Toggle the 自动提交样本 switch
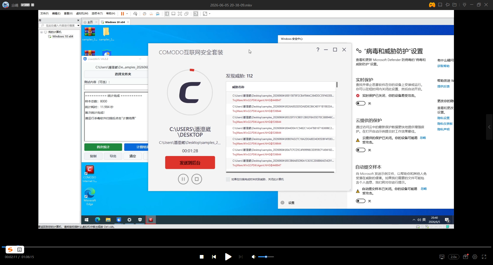493x265 pixels. [x=361, y=201]
